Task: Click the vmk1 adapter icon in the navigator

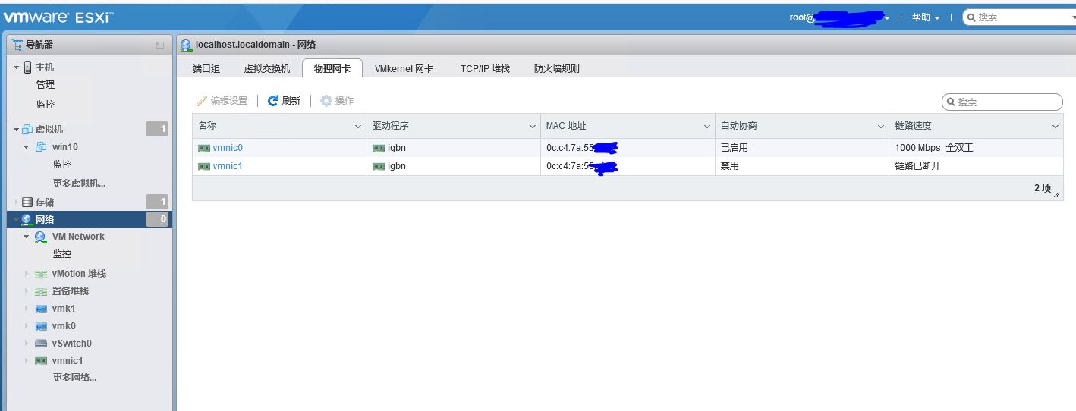Action: (x=41, y=309)
